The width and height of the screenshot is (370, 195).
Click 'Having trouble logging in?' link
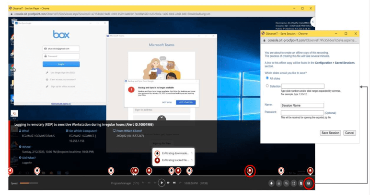(61, 104)
